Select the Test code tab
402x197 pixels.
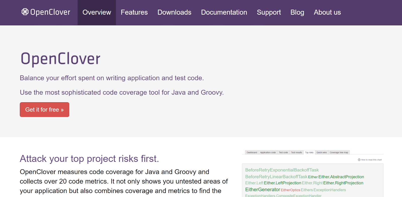(x=283, y=153)
